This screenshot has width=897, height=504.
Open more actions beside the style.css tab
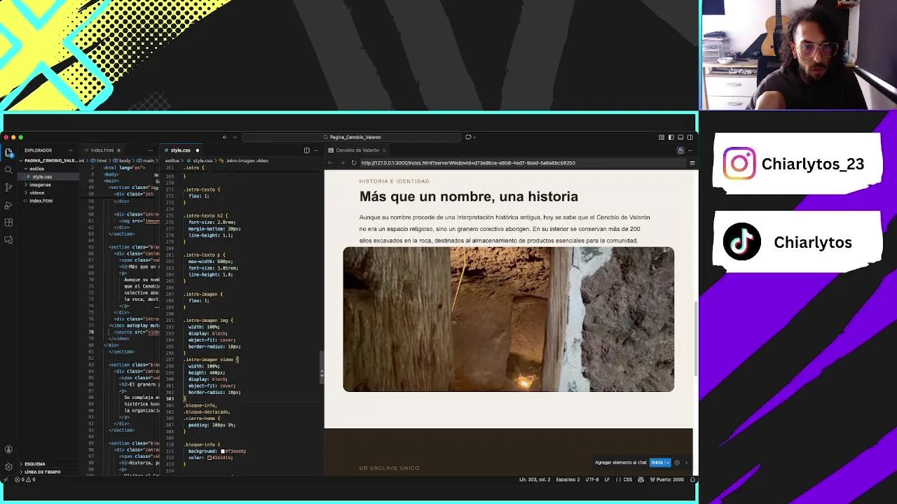tap(316, 150)
